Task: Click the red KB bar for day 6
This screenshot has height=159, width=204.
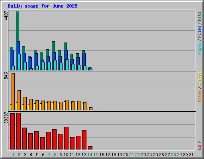Action: tap(43, 143)
